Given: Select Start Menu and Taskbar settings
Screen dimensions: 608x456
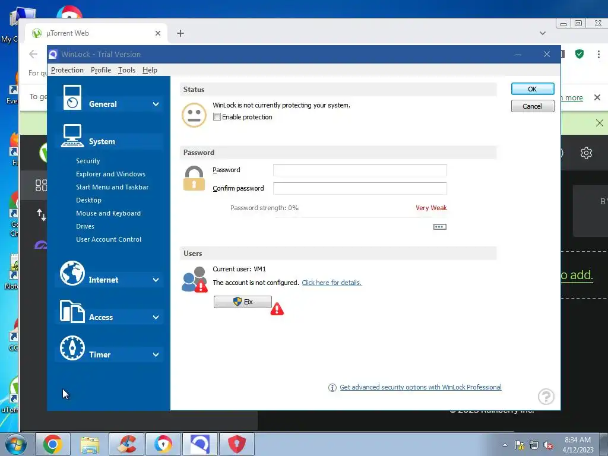Looking at the screenshot, I should click(x=112, y=187).
